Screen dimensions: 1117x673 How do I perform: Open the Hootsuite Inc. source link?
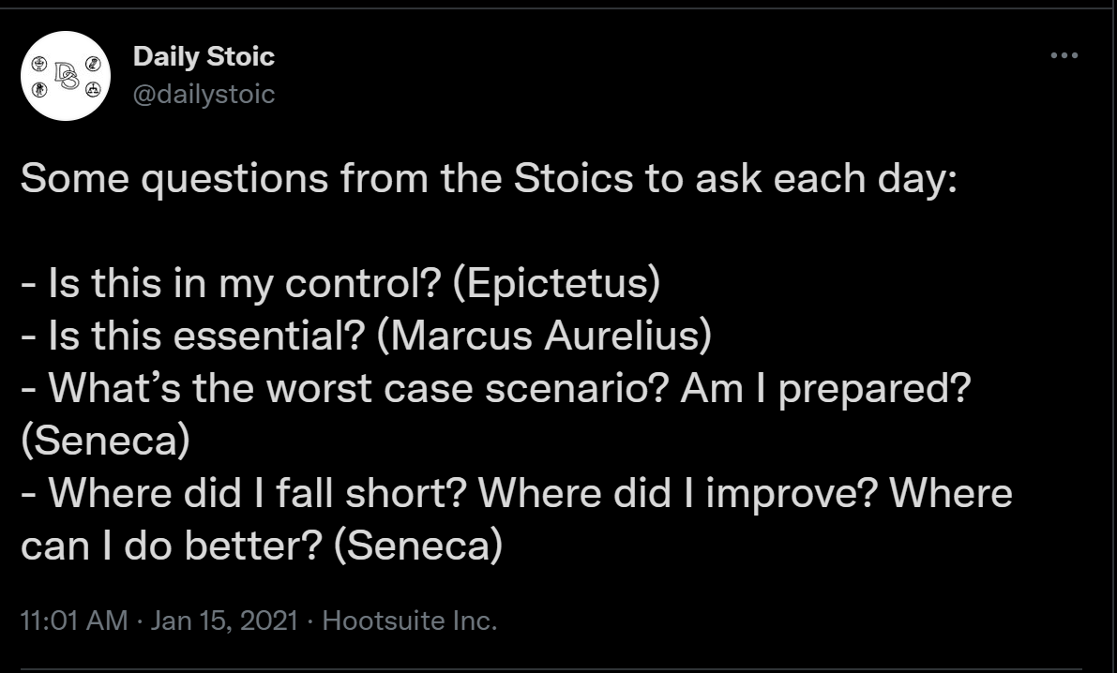(x=409, y=621)
